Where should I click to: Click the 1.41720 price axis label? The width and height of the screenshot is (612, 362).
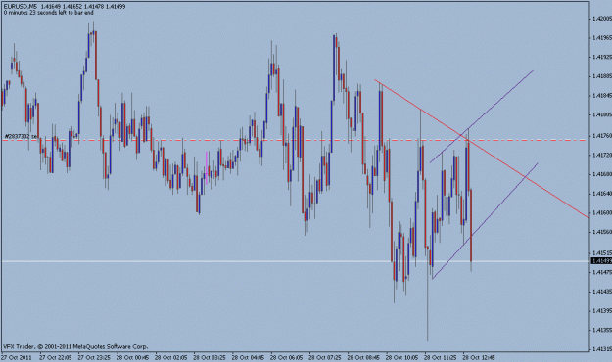pos(602,156)
